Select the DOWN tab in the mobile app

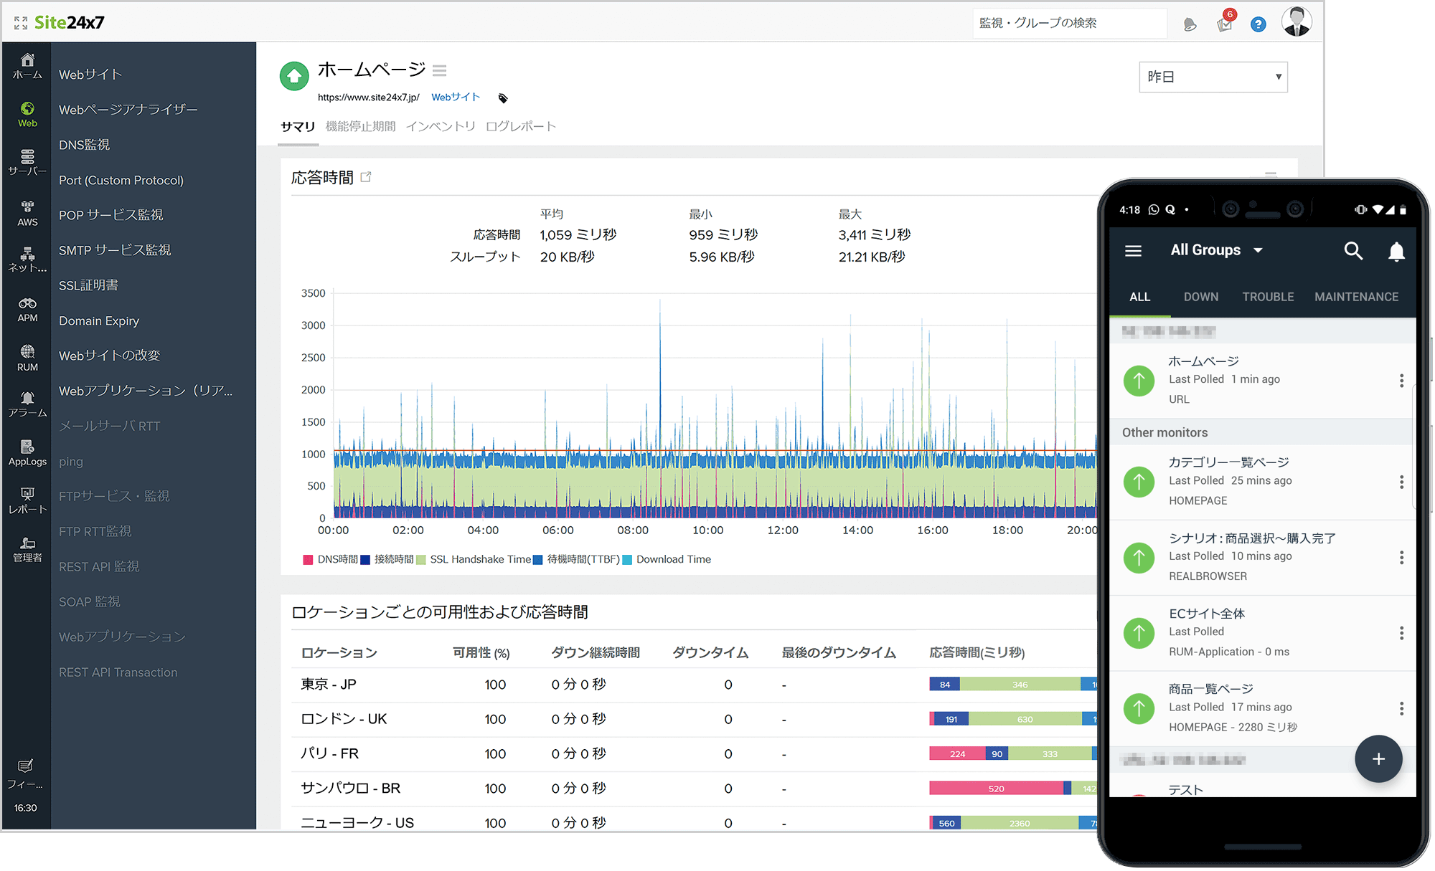click(1201, 296)
